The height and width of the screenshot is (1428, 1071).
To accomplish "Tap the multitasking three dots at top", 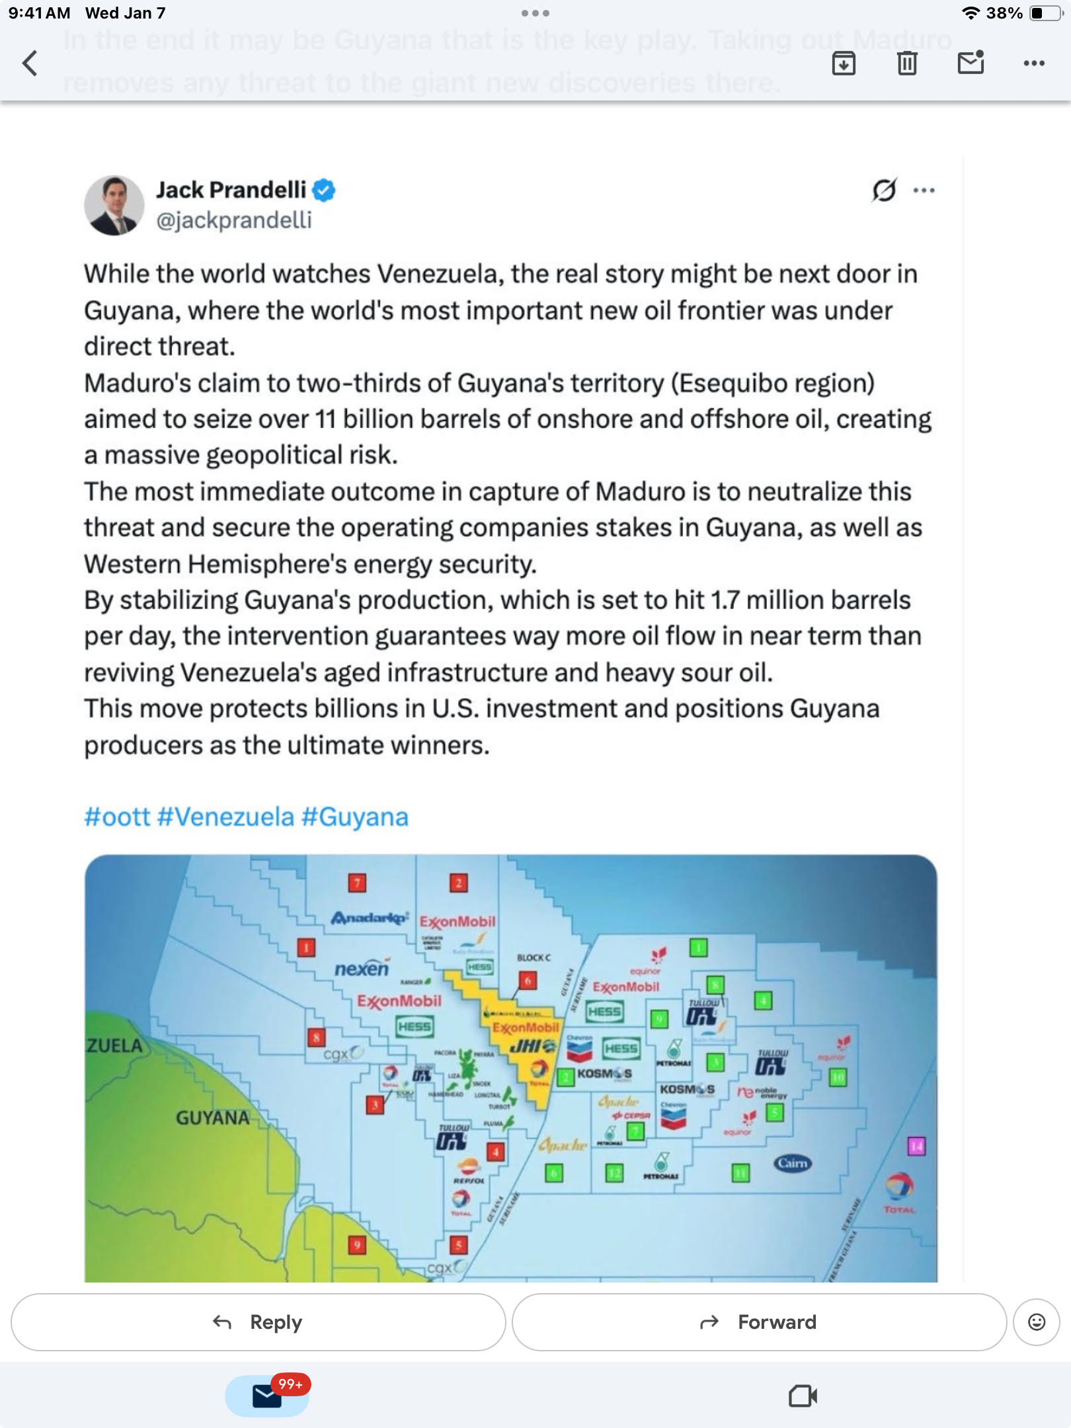I will 535,13.
